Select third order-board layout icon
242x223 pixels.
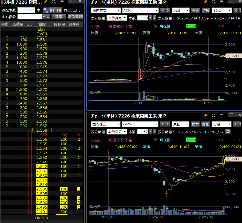pyautogui.click(x=59, y=10)
